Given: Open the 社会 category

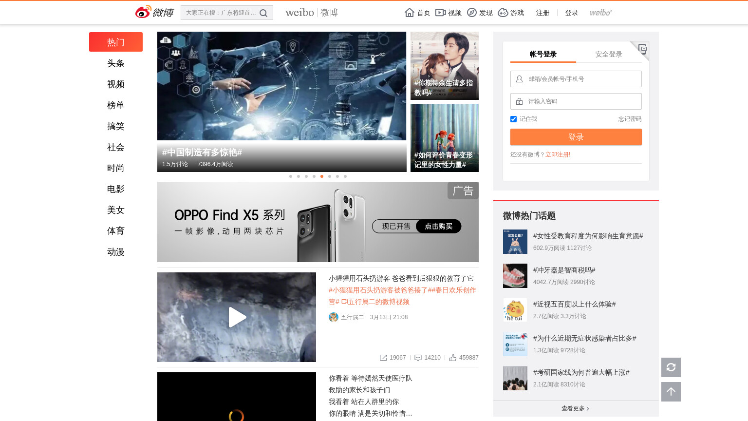Looking at the screenshot, I should 116,147.
